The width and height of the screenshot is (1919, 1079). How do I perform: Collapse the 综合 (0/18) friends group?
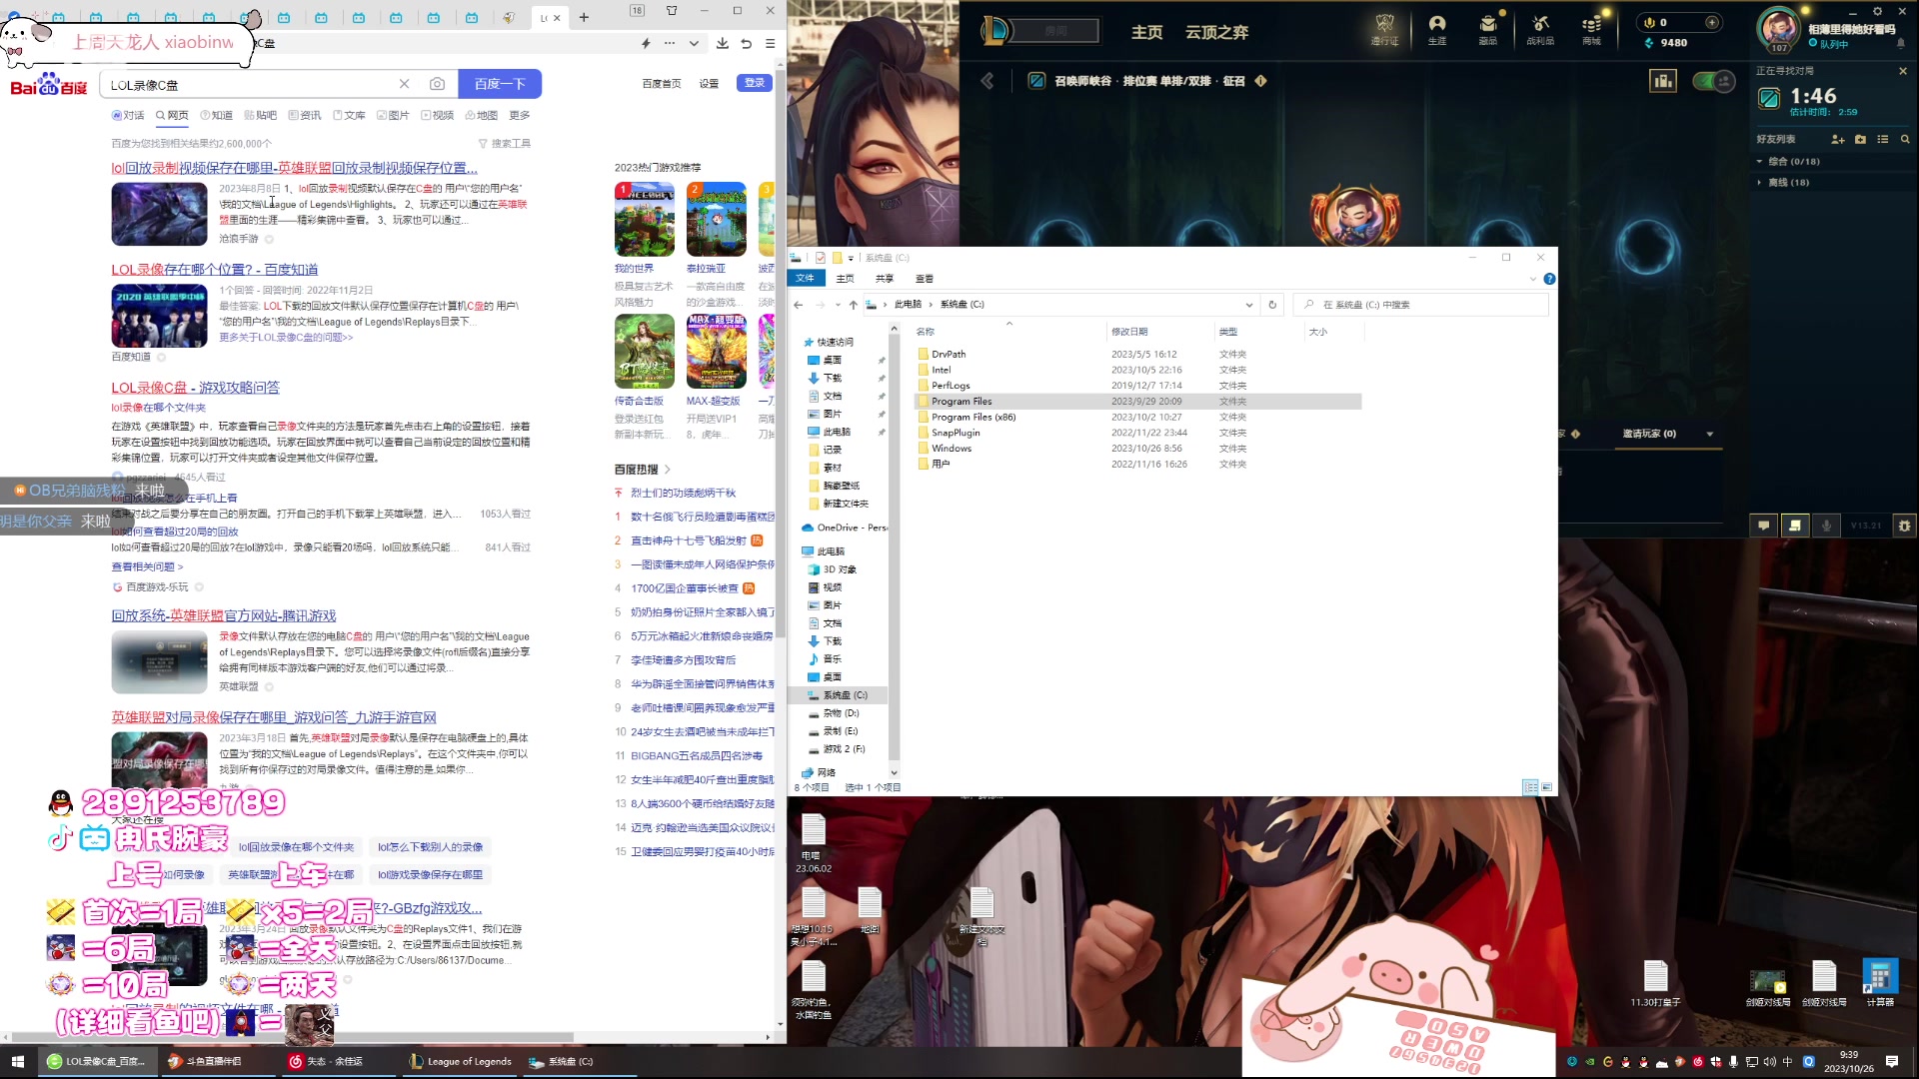tap(1760, 161)
